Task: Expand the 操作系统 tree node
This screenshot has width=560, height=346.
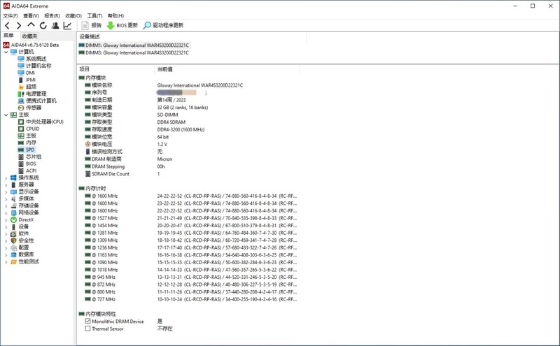Action: pos(6,178)
